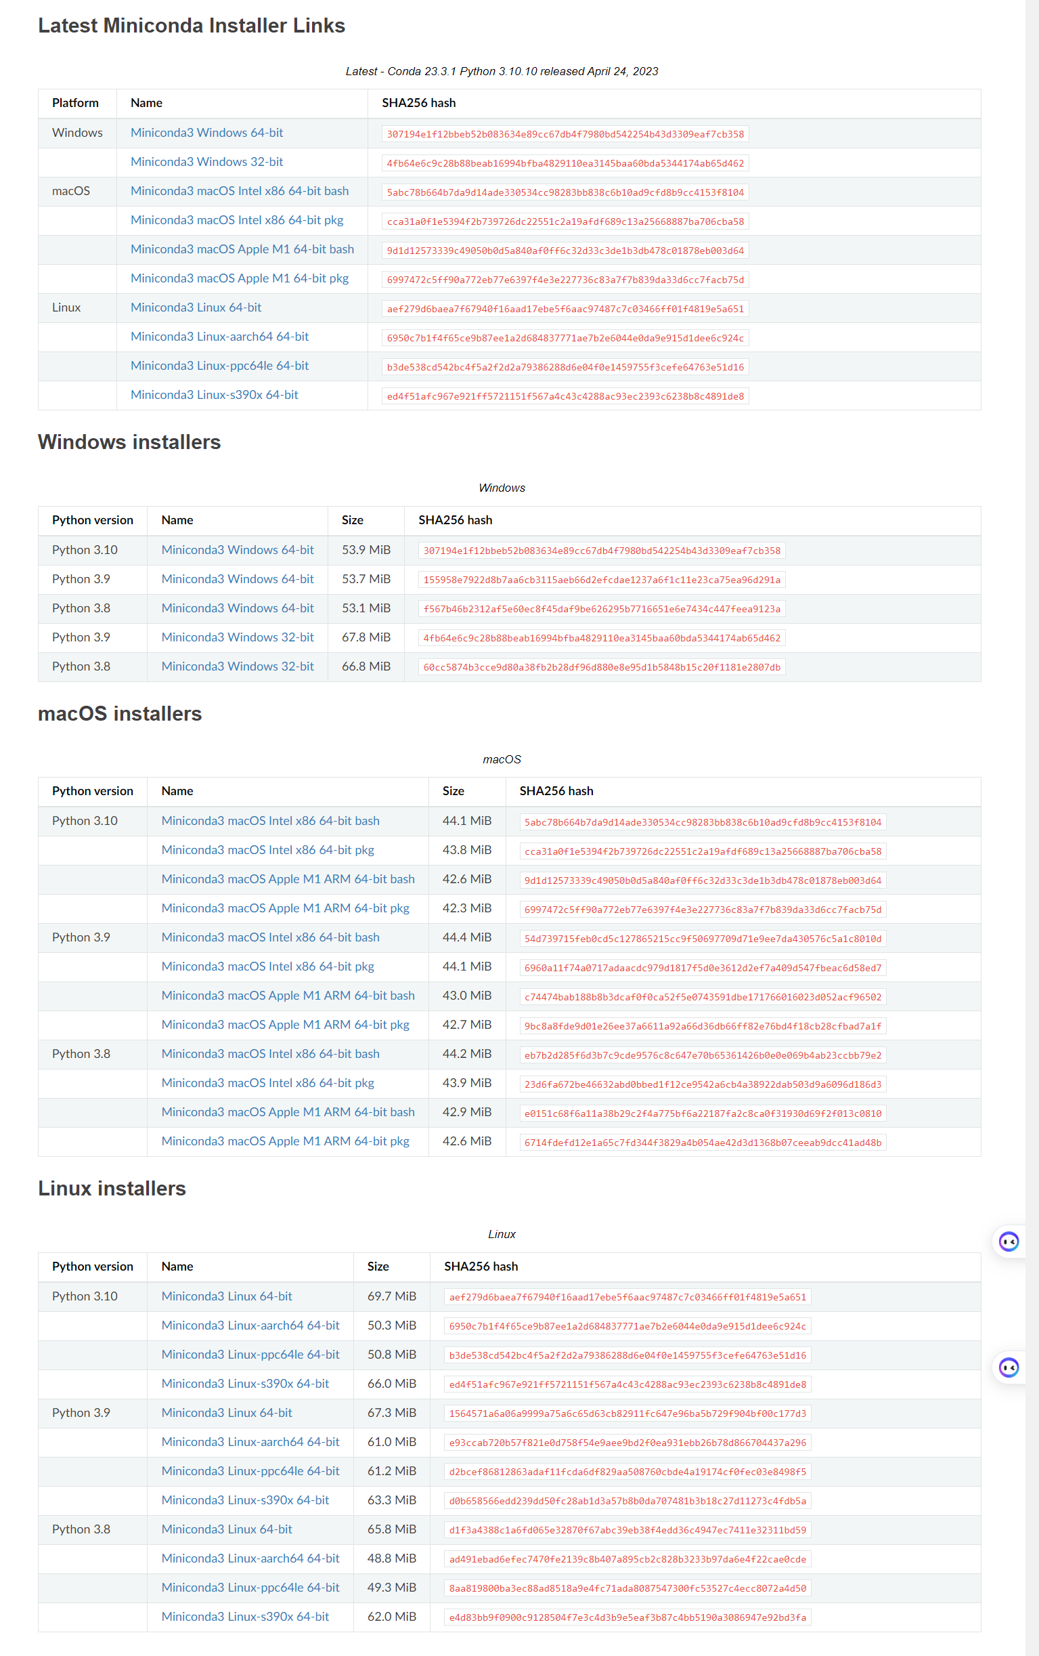Download the 50.3 MiB Linux-aarch64 installer
Viewport: 1039px width, 1656px height.
pyautogui.click(x=250, y=1325)
